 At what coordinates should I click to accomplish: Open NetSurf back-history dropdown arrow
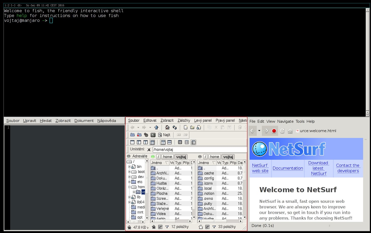(259, 131)
